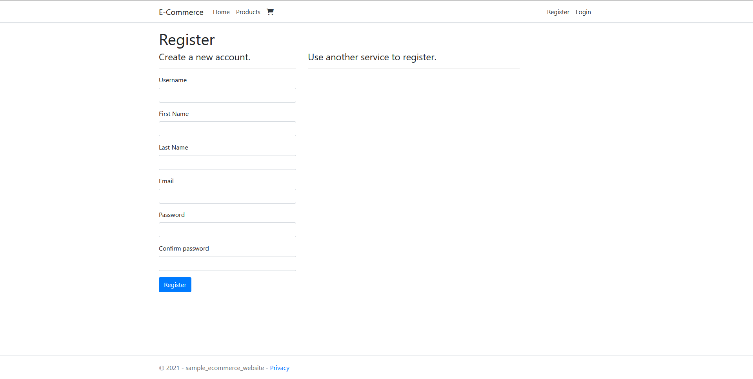The image size is (753, 379).
Task: Open the Login page
Action: point(583,12)
